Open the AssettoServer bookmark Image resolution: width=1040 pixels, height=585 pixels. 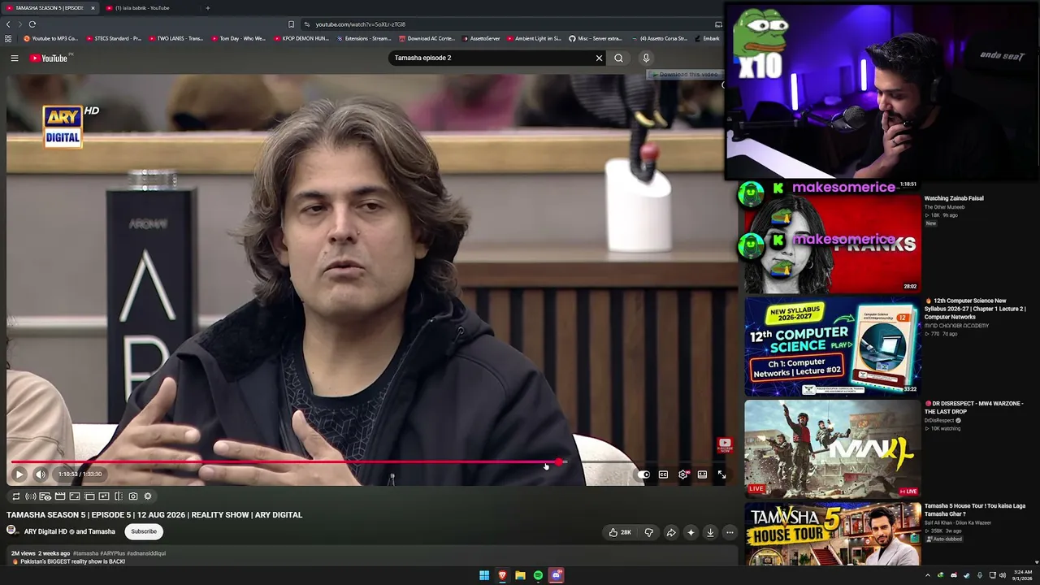pos(481,38)
